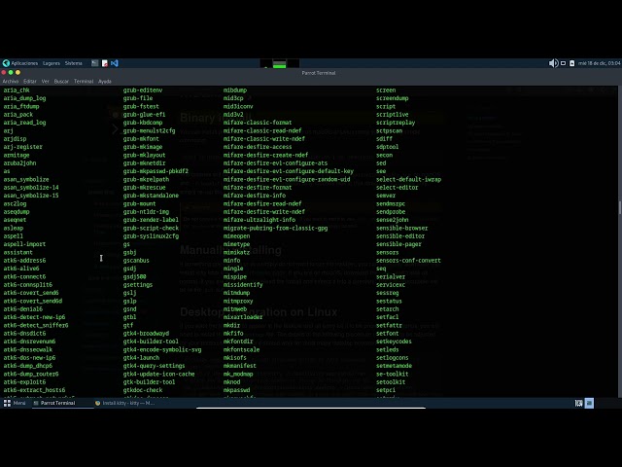The width and height of the screenshot is (622, 467).
Task: Click the text mkfontscale
Action: click(x=241, y=349)
